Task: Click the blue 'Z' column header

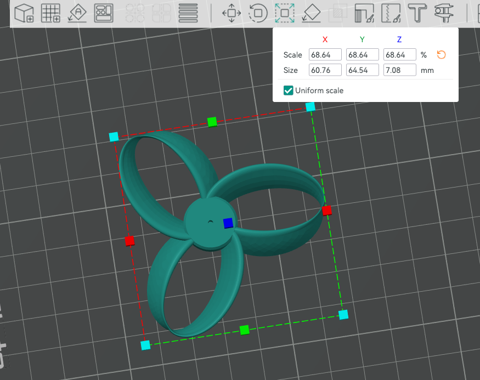Action: [399, 39]
